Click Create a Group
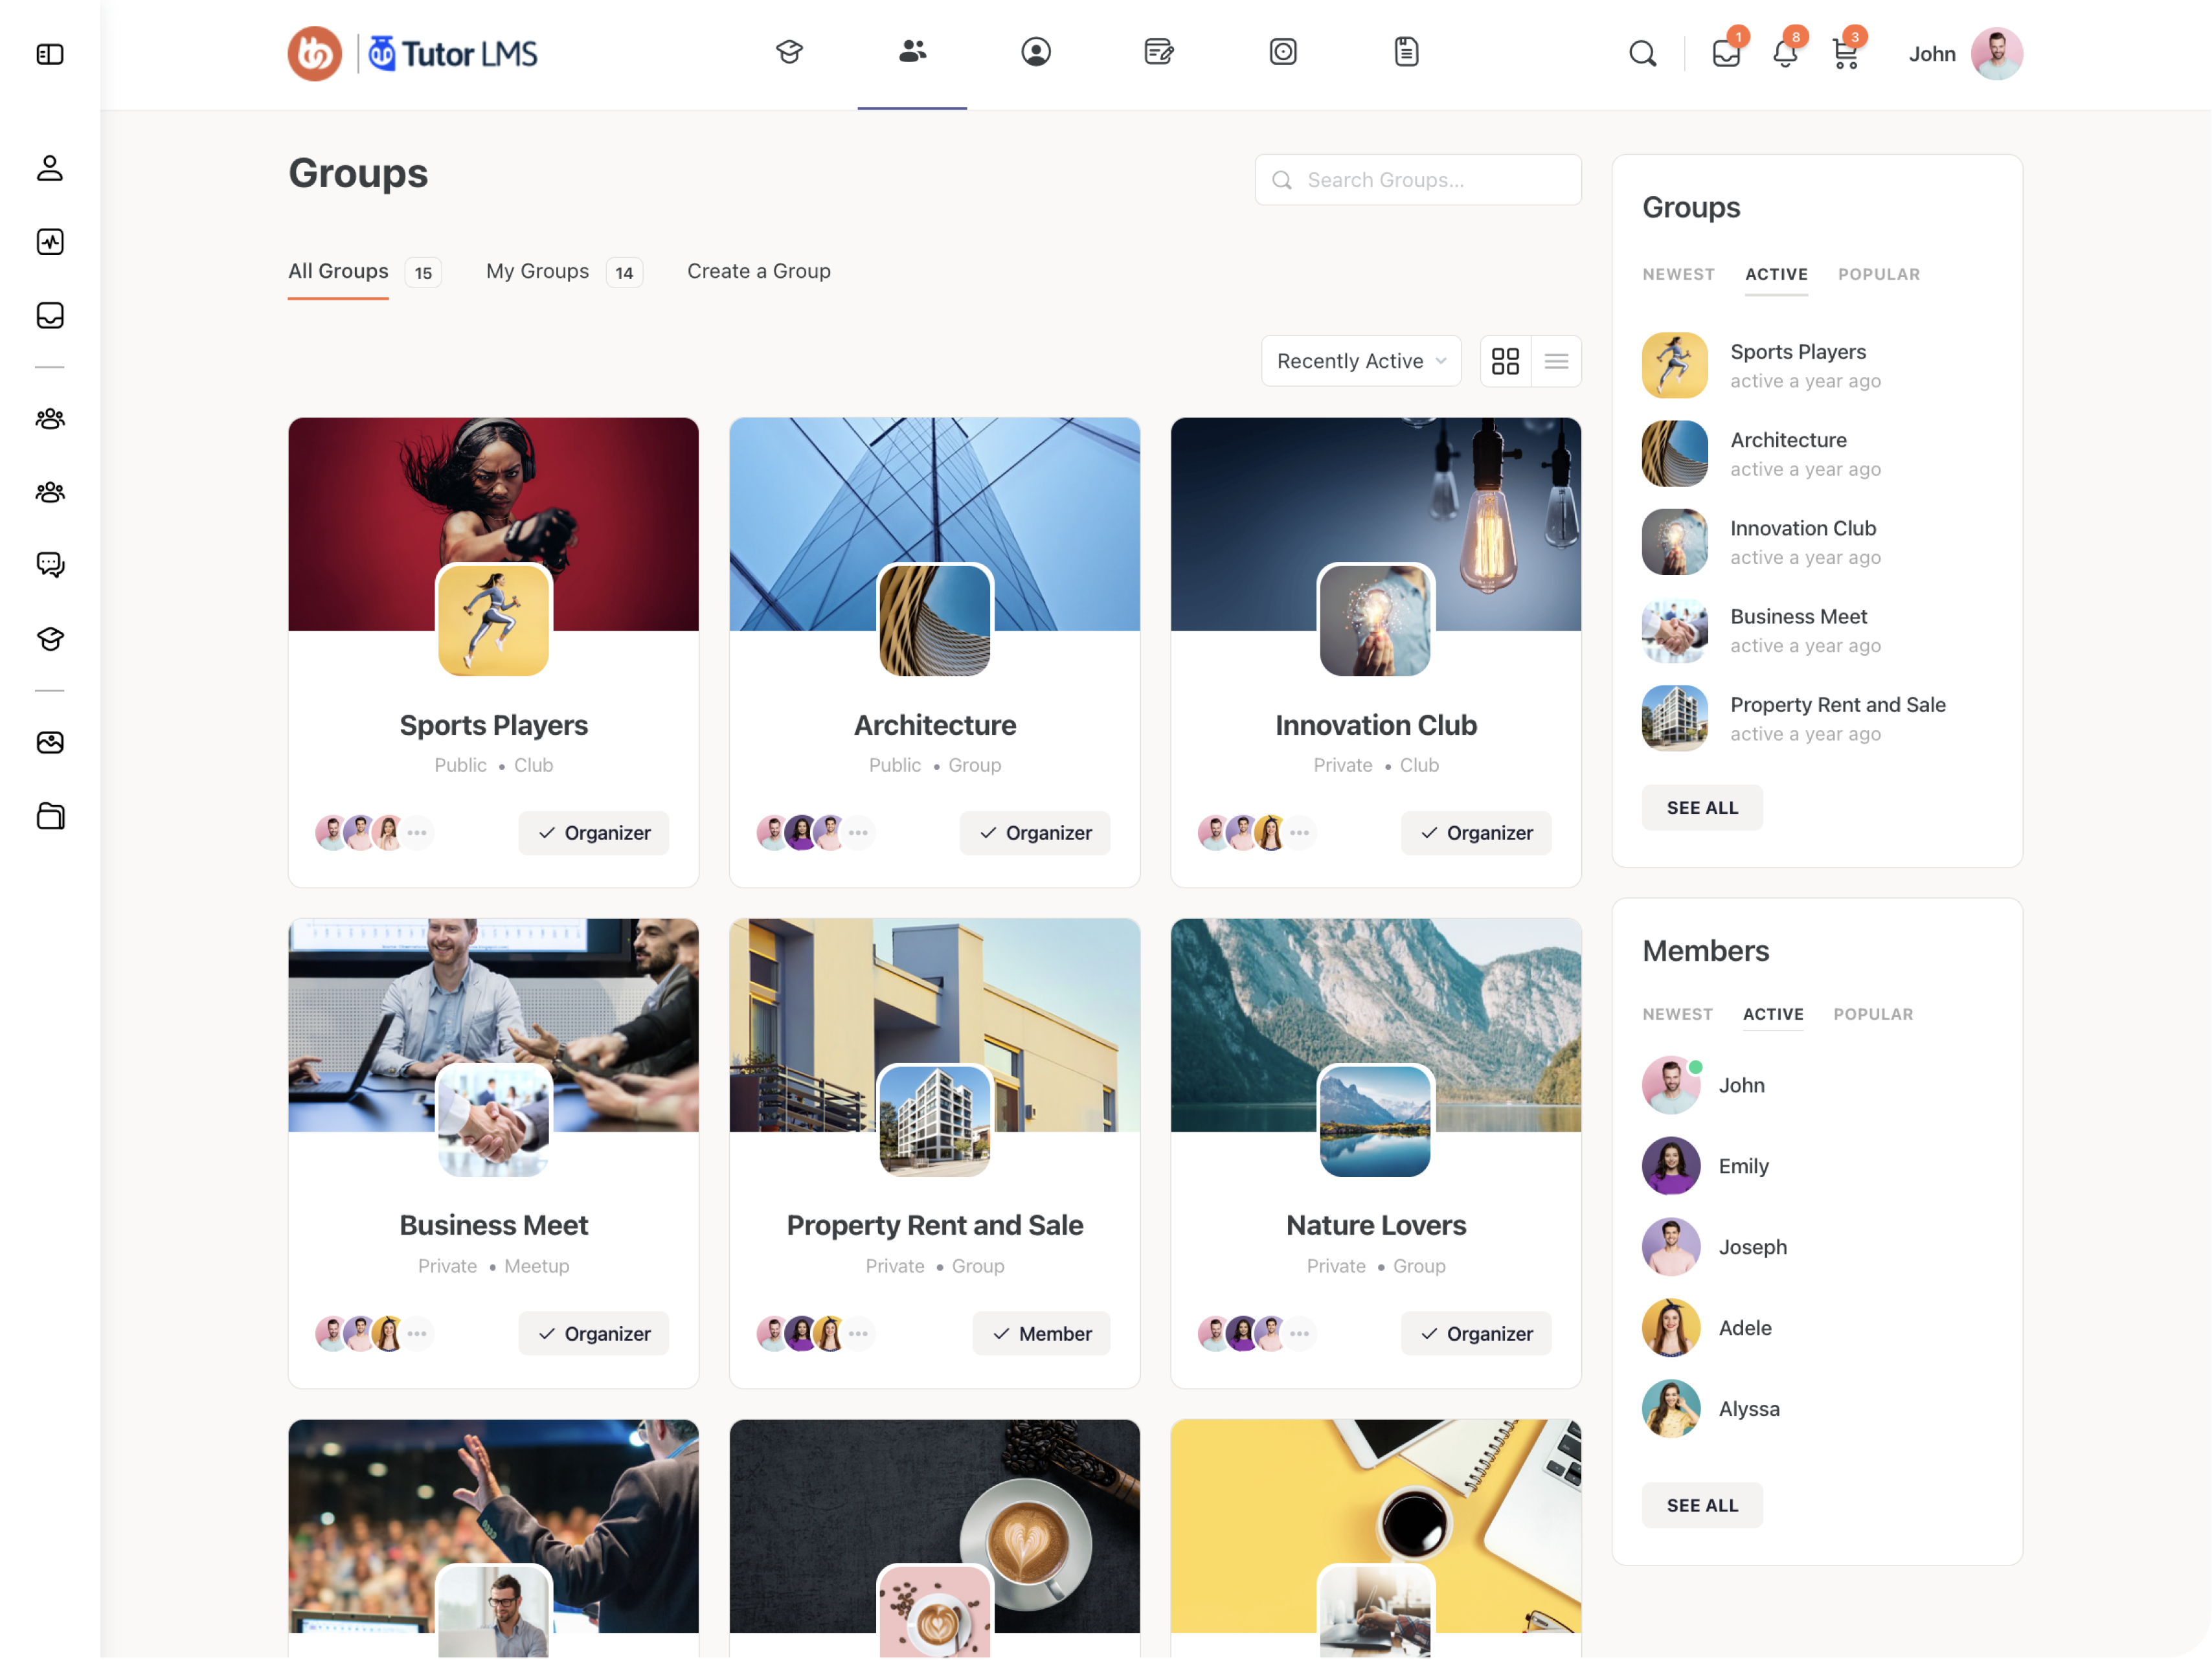 pos(758,271)
